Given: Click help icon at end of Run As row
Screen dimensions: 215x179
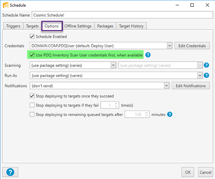Looking at the screenshot, I should point(206,76).
